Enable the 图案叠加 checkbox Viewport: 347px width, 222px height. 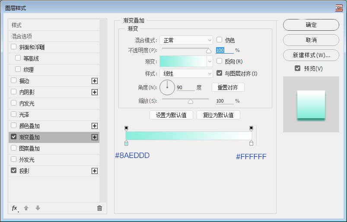(14, 148)
